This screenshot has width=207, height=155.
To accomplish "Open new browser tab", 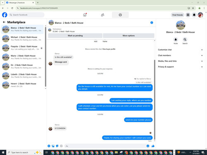I will 38,2.
